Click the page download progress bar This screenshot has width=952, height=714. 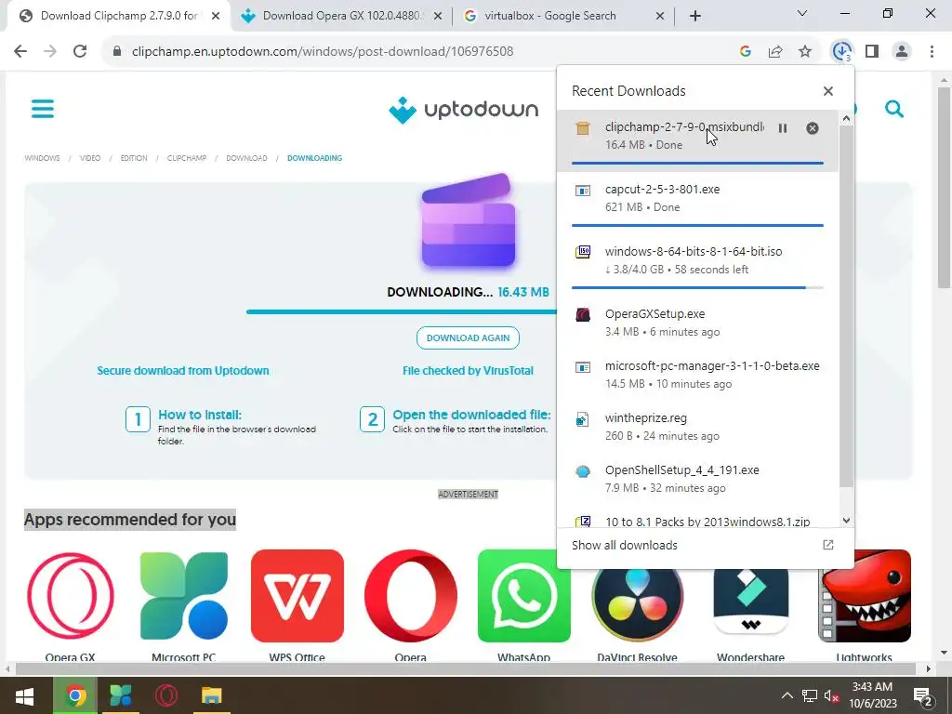(x=402, y=311)
